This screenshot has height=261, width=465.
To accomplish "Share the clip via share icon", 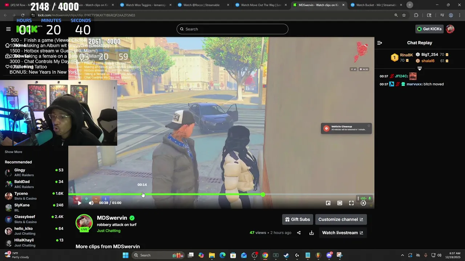I will tap(299, 233).
